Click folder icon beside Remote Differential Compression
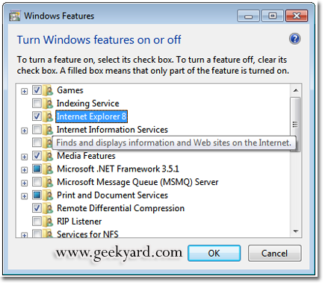The width and height of the screenshot is (325, 285). 48,208
